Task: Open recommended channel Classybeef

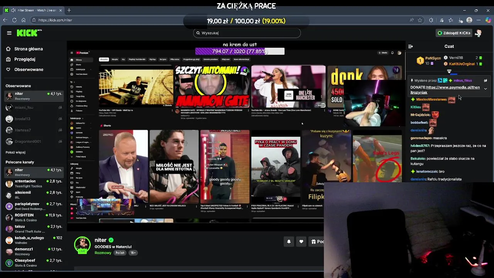Action: click(x=34, y=263)
